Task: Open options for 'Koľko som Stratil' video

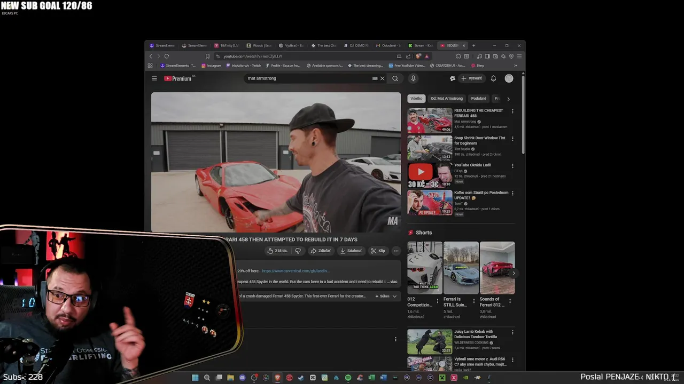Action: tap(512, 193)
